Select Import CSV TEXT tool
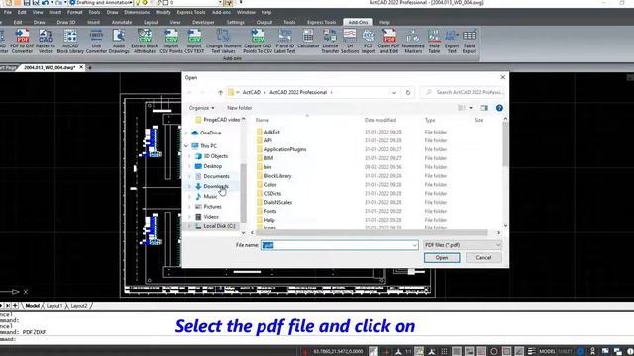The height and width of the screenshot is (356, 634). coord(194,42)
